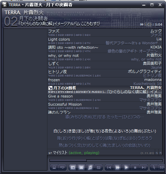Click the (active, playing) status text
The height and width of the screenshot is (174, 166).
pyautogui.click(x=84, y=153)
